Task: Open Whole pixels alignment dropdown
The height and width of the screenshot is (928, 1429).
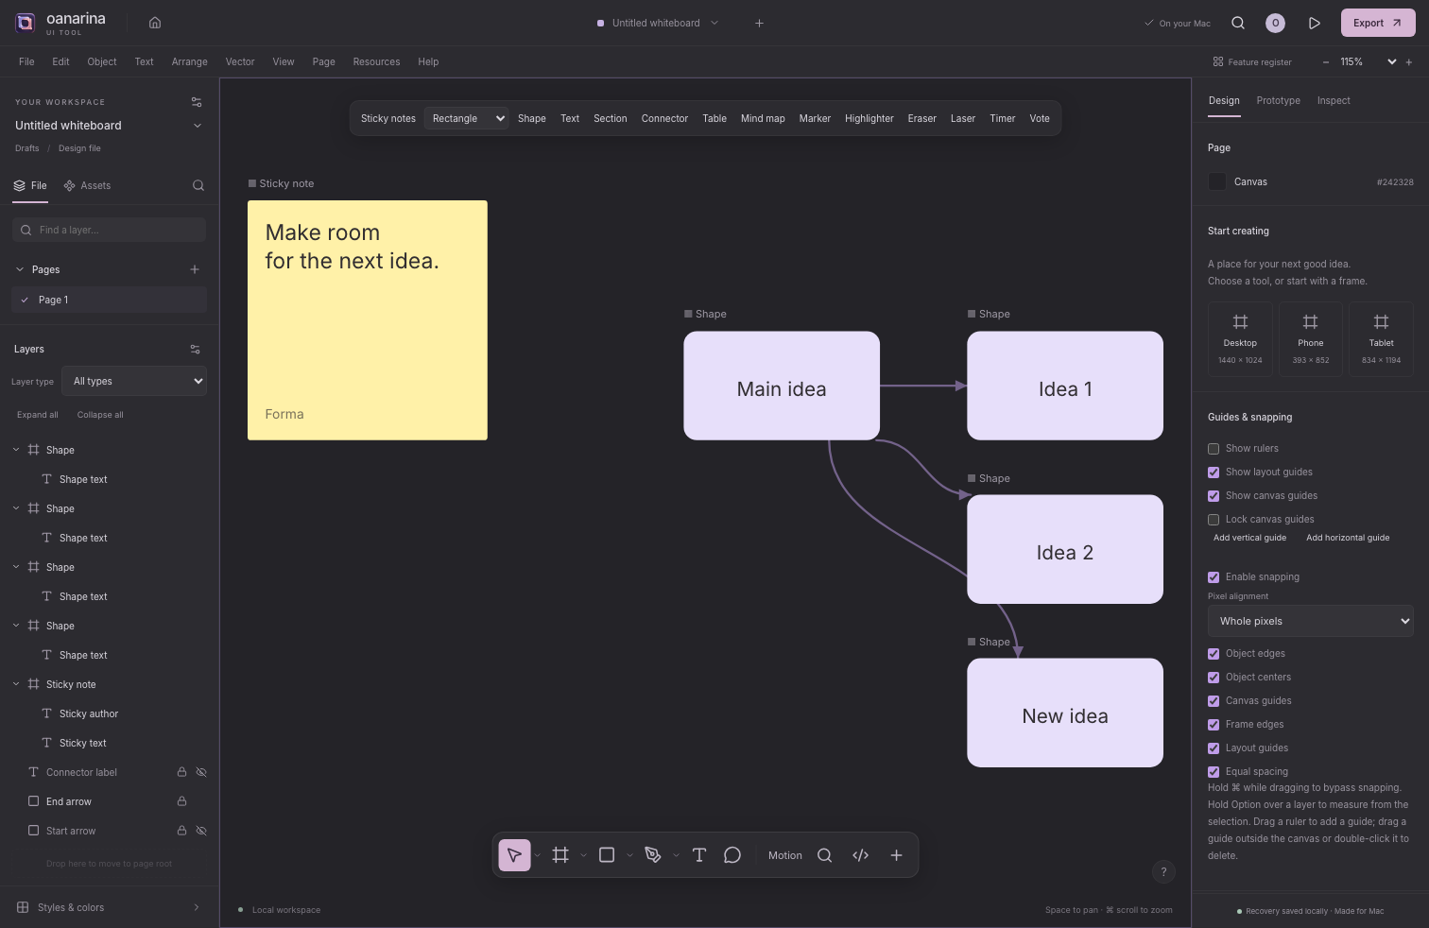Action: pyautogui.click(x=1310, y=621)
